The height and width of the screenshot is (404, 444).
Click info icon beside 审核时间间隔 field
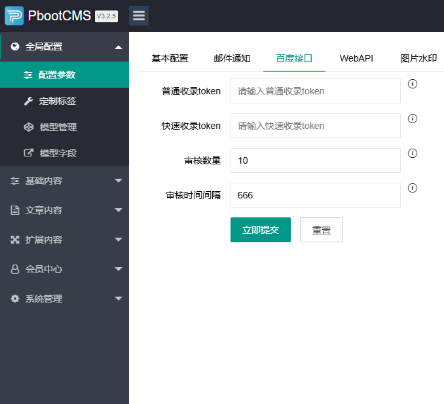click(413, 188)
